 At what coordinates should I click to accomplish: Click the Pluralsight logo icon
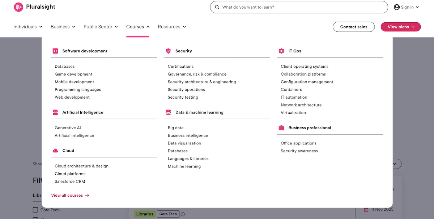[x=18, y=7]
